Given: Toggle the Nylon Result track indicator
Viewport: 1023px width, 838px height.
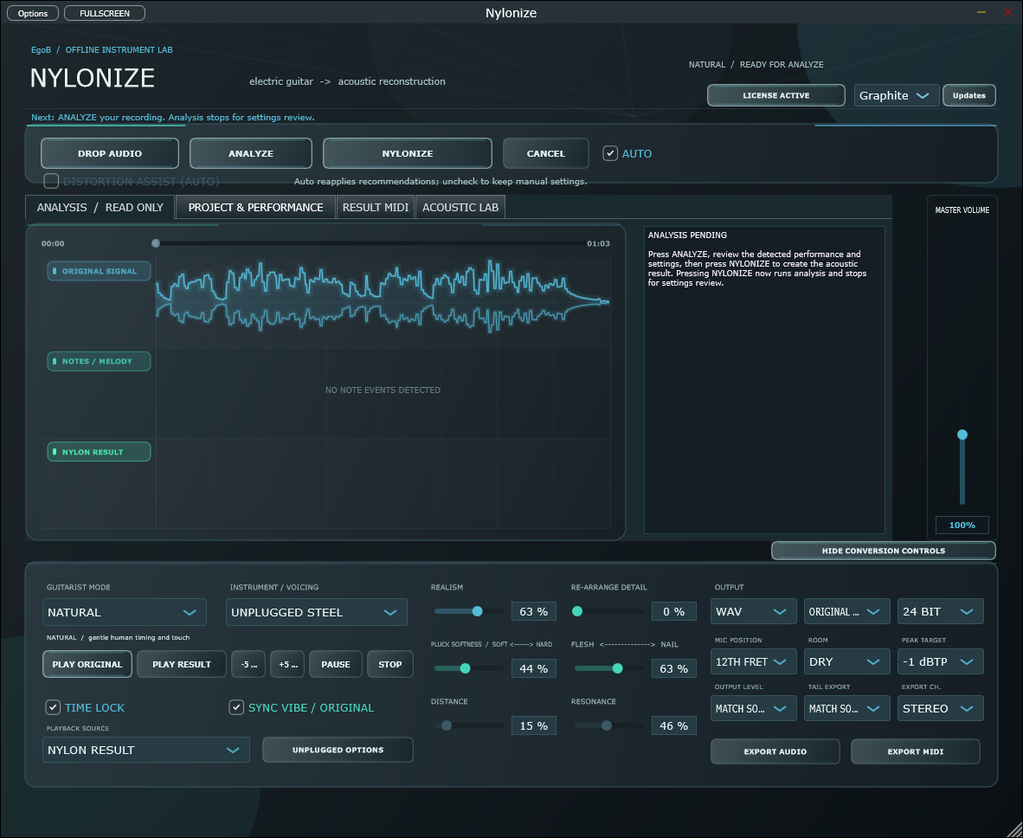Looking at the screenshot, I should tap(100, 452).
